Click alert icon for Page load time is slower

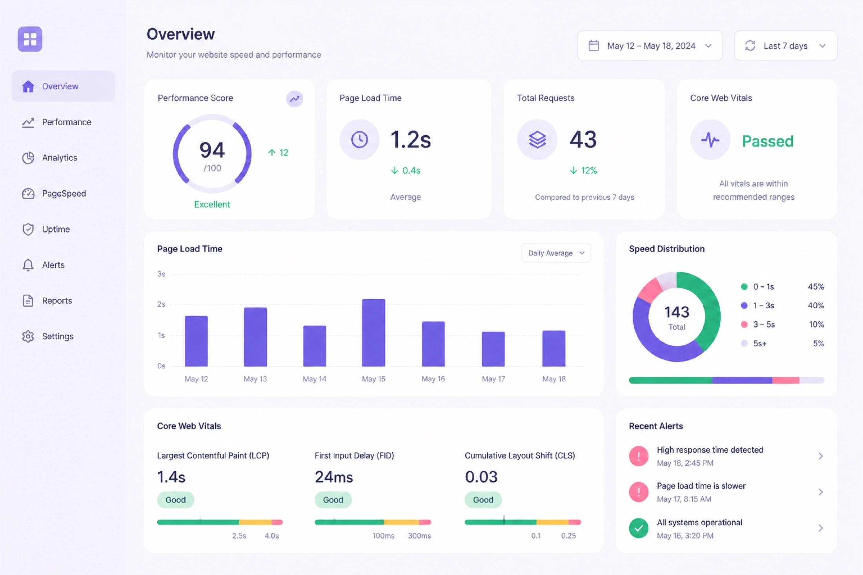pyautogui.click(x=639, y=492)
